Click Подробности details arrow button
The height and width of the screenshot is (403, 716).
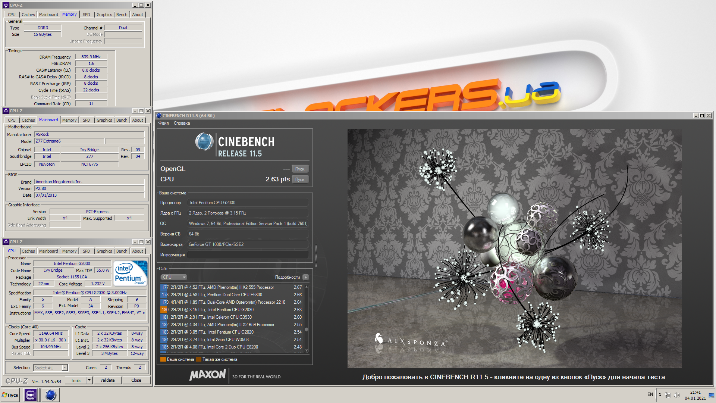coord(306,277)
